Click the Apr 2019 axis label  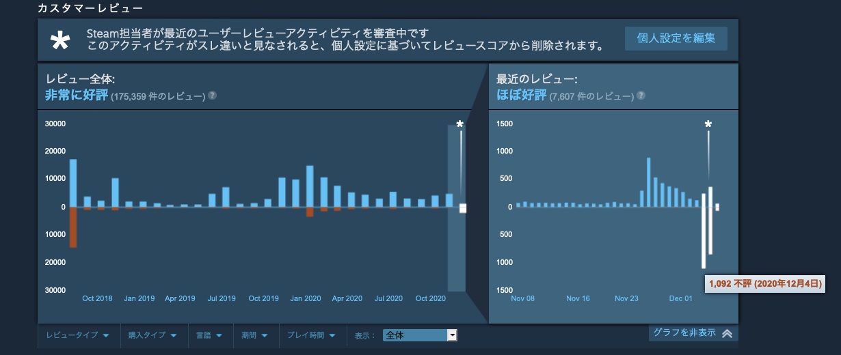[x=181, y=298]
